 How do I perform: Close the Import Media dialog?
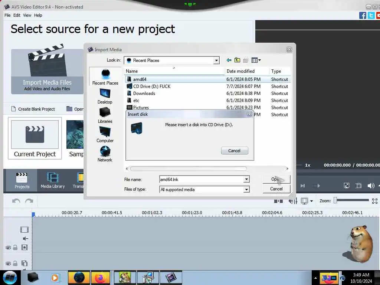(289, 49)
